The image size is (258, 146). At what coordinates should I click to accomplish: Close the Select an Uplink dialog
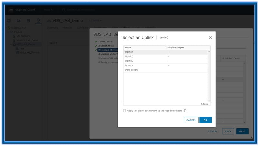(x=211, y=38)
